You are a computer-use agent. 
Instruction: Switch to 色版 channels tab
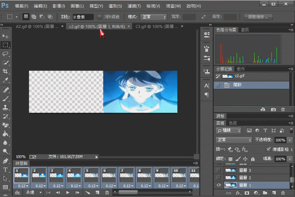click(233, 123)
